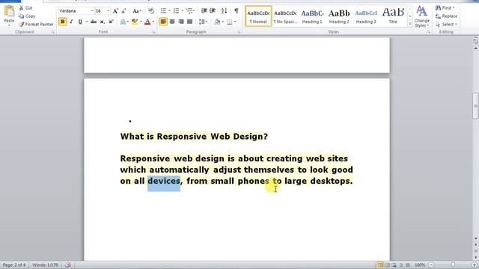Apply Text Effects to selection
Image resolution: width=479 pixels, height=269 pixels.
(x=123, y=22)
